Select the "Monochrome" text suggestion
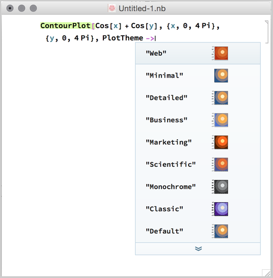273x278 pixels. tap(171, 186)
